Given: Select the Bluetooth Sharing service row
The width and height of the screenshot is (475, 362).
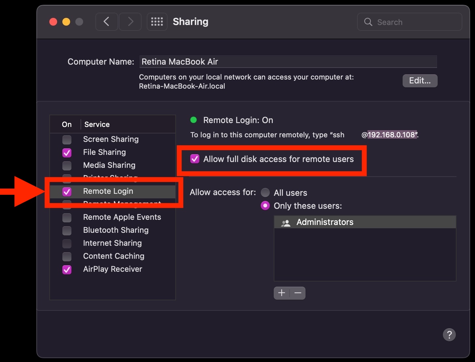Looking at the screenshot, I should (x=113, y=230).
